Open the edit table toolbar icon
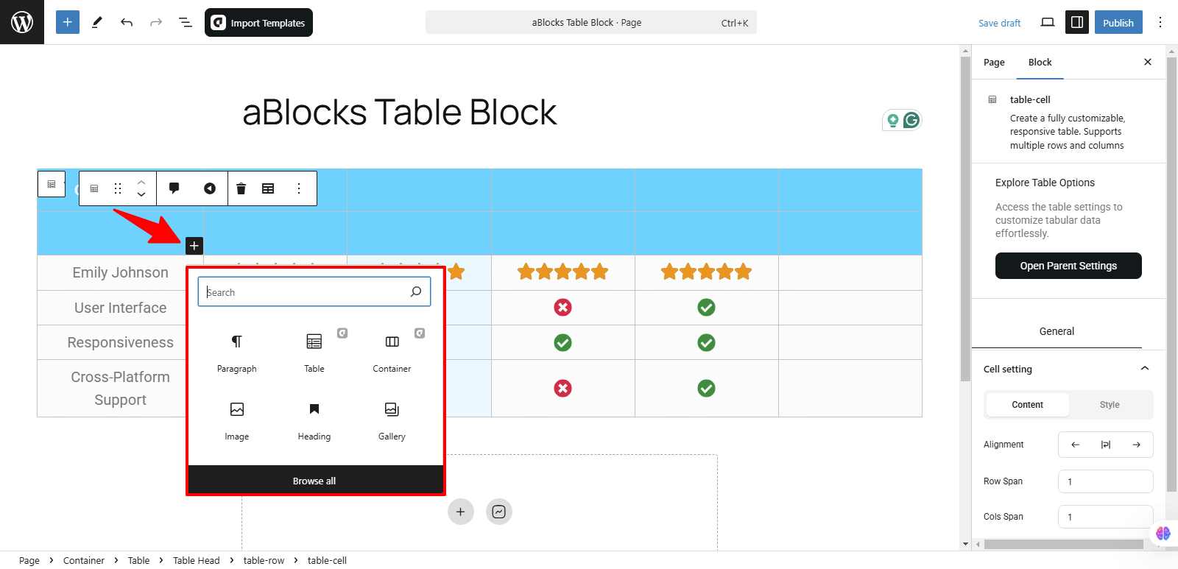Image resolution: width=1178 pixels, height=569 pixels. (268, 188)
